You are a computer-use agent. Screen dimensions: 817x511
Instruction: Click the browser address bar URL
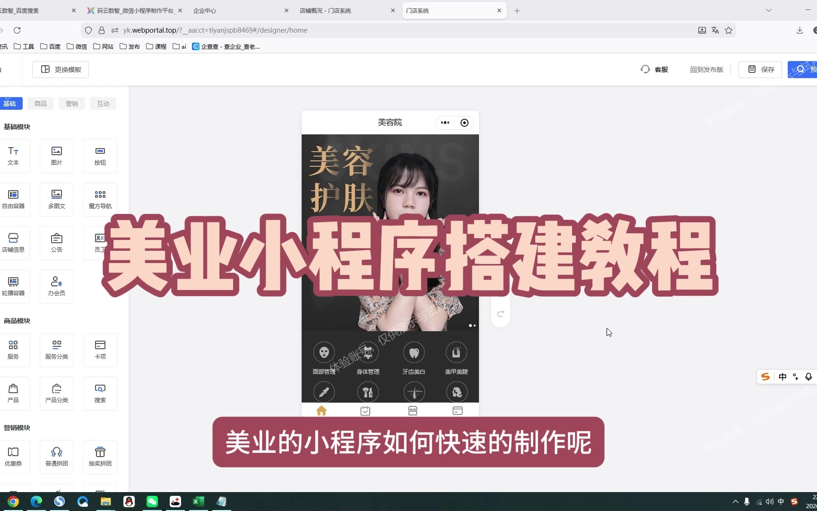215,30
